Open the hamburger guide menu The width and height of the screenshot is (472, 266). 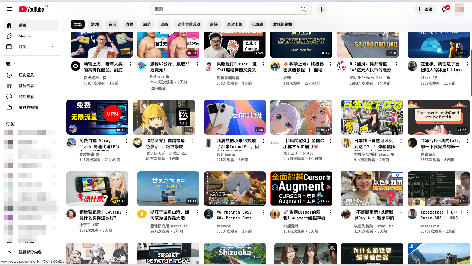[9, 9]
